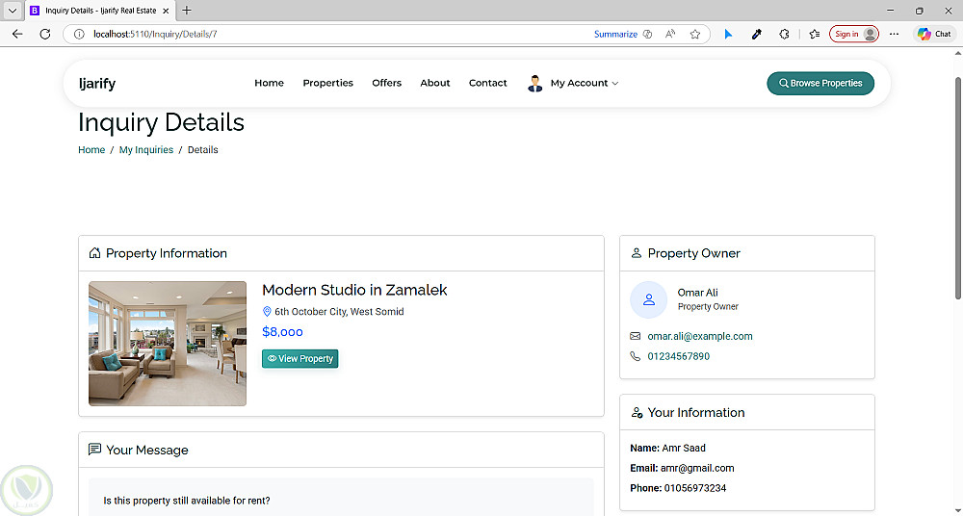963x516 pixels.
Task: Click the Modern Studio property thumbnail
Action: pyautogui.click(x=168, y=344)
